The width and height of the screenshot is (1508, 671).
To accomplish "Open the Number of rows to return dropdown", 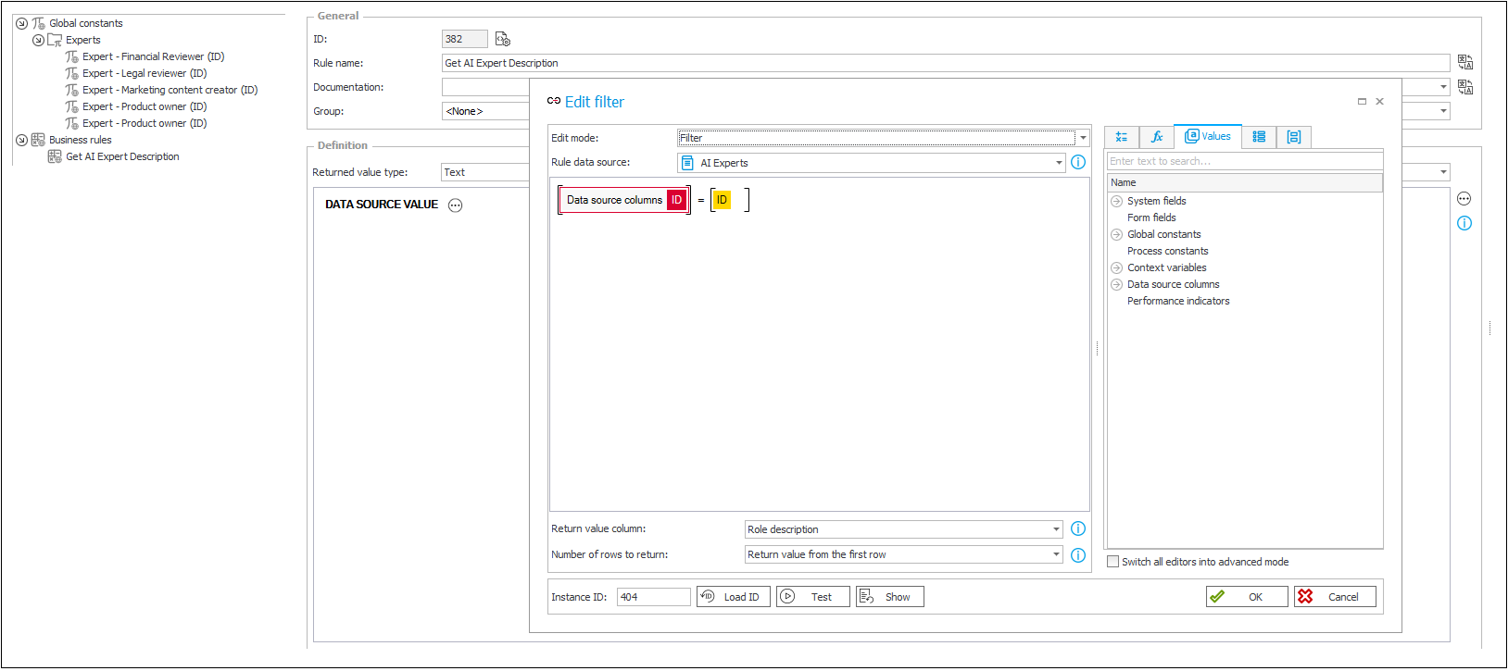I will [1056, 554].
